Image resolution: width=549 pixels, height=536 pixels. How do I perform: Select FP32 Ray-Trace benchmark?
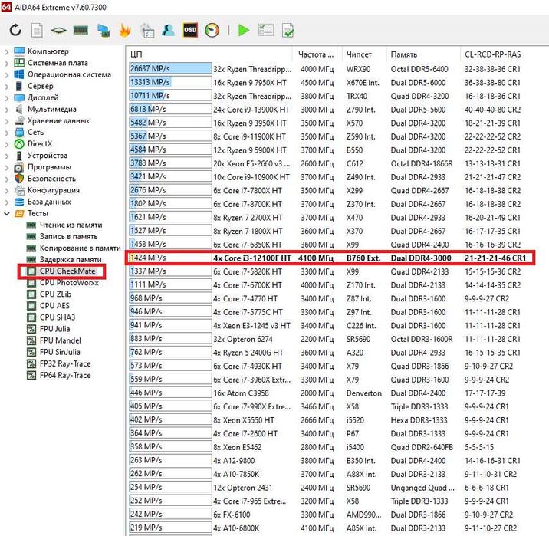click(x=65, y=363)
